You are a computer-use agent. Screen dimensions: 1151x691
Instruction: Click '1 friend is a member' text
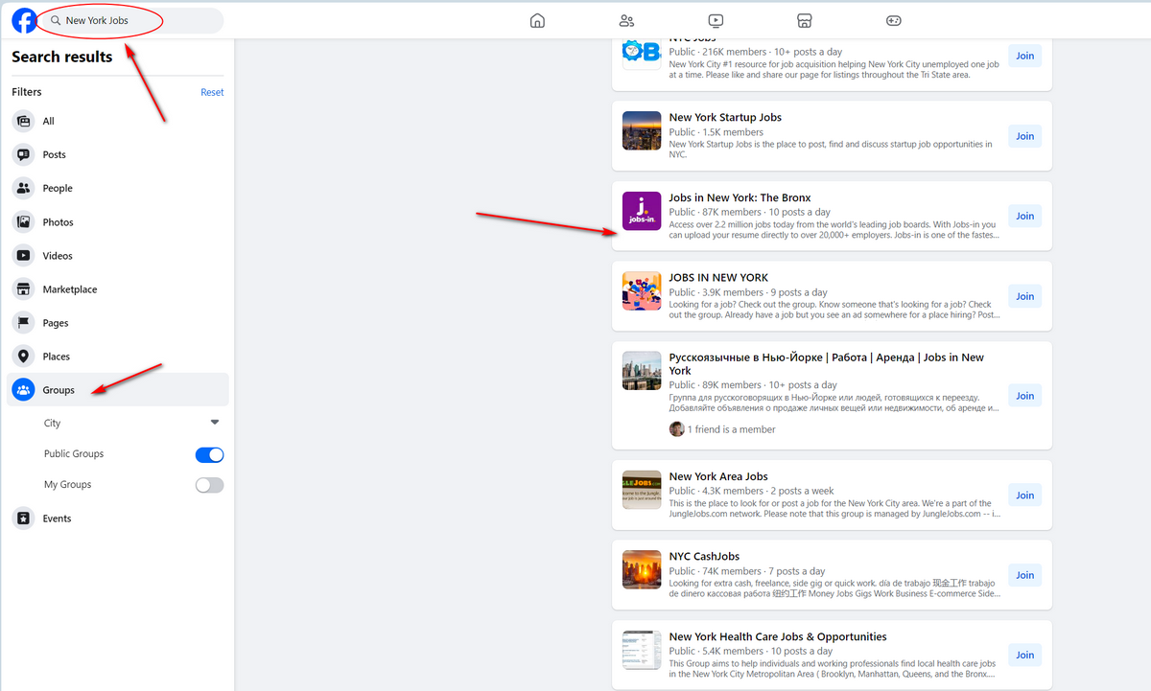pyautogui.click(x=732, y=429)
